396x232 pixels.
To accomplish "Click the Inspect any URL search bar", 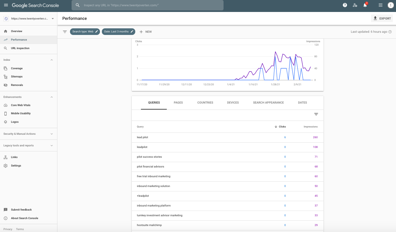I will point(148,5).
